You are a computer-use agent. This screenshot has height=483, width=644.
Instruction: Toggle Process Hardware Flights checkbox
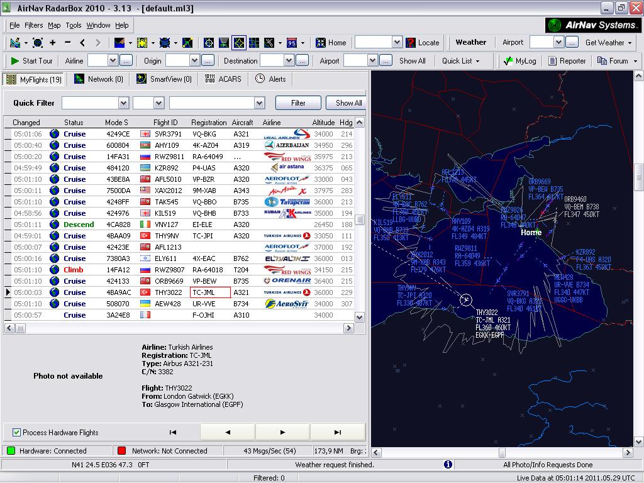pyautogui.click(x=16, y=433)
